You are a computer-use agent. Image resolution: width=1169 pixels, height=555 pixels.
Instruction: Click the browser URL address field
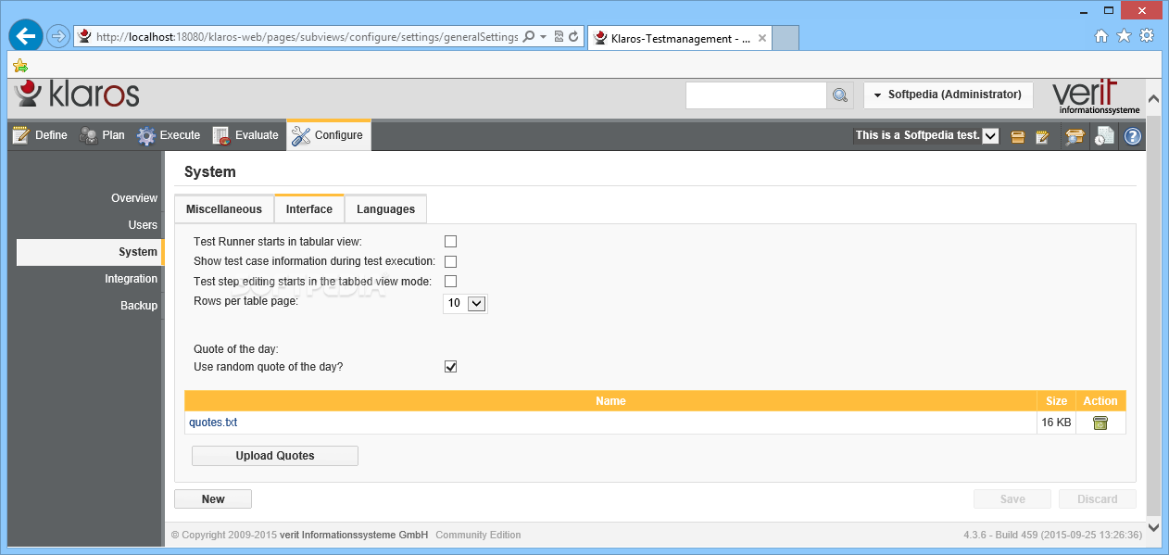[x=307, y=37]
